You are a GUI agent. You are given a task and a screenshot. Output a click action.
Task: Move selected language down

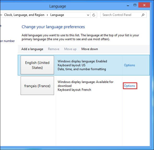(x=90, y=49)
